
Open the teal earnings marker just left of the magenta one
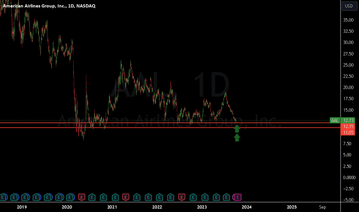click(226, 197)
